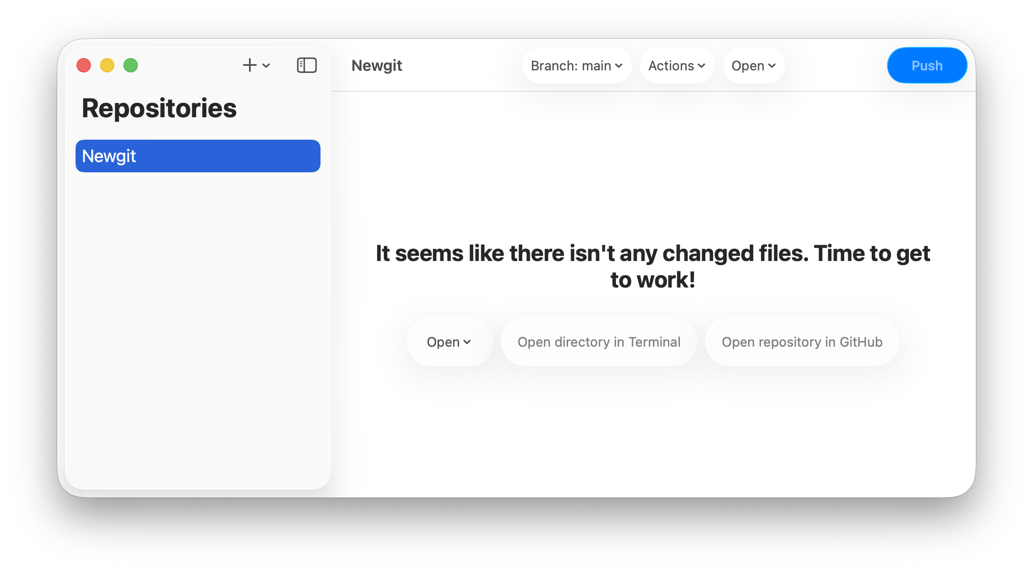The image size is (1033, 573).
Task: Switch branches using the main branch selector
Action: (576, 65)
